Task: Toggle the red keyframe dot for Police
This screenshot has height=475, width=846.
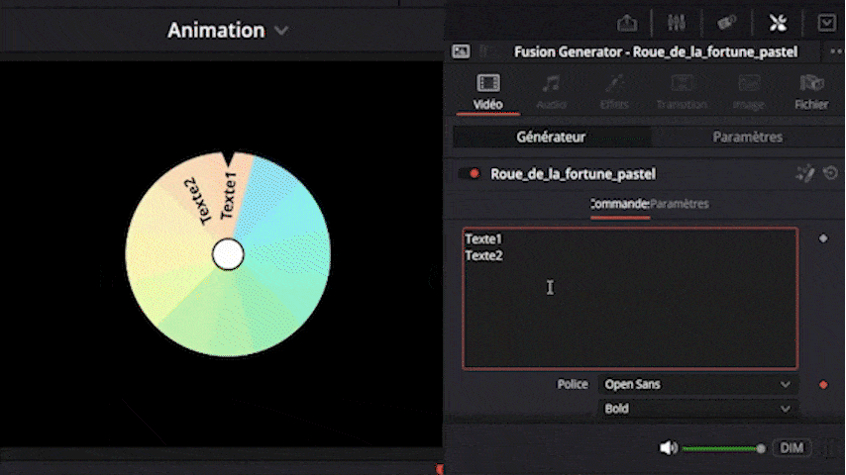Action: click(823, 385)
